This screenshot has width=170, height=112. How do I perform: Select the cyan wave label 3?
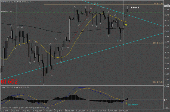click(x=118, y=41)
